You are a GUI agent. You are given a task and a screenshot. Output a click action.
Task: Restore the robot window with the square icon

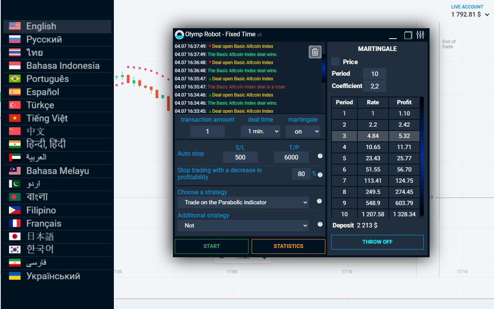[408, 35]
